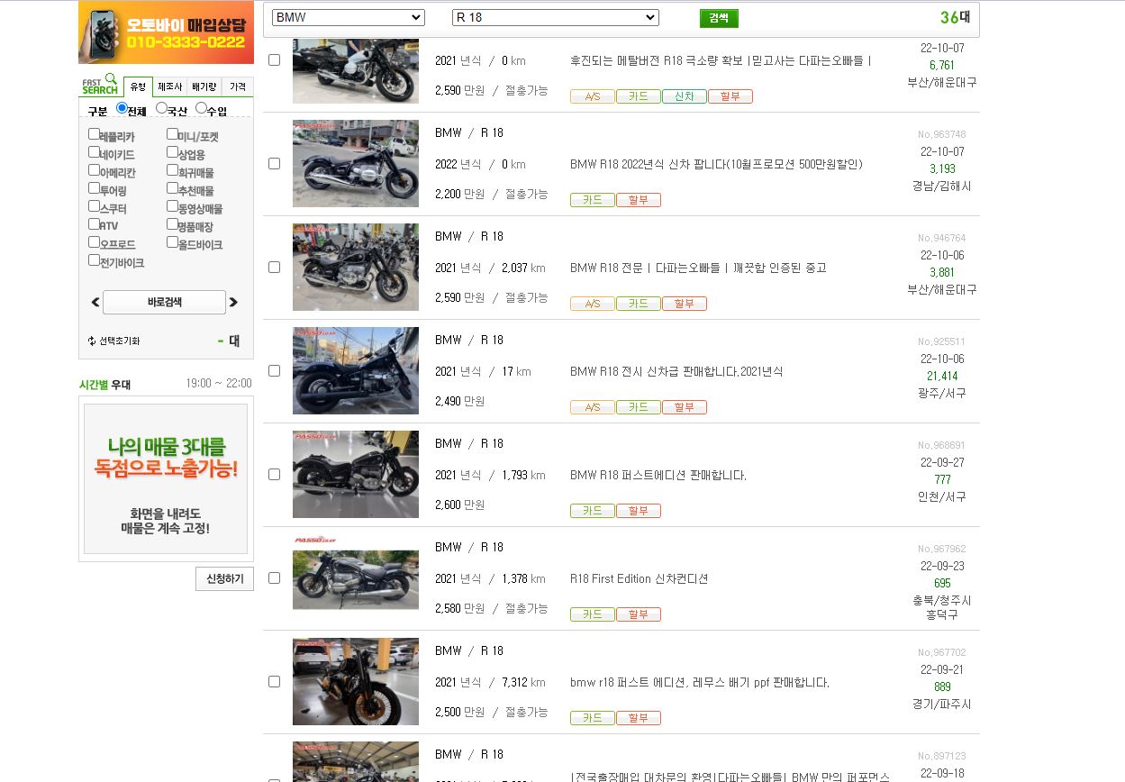Click the right arrow beside 바로검색

click(x=233, y=303)
